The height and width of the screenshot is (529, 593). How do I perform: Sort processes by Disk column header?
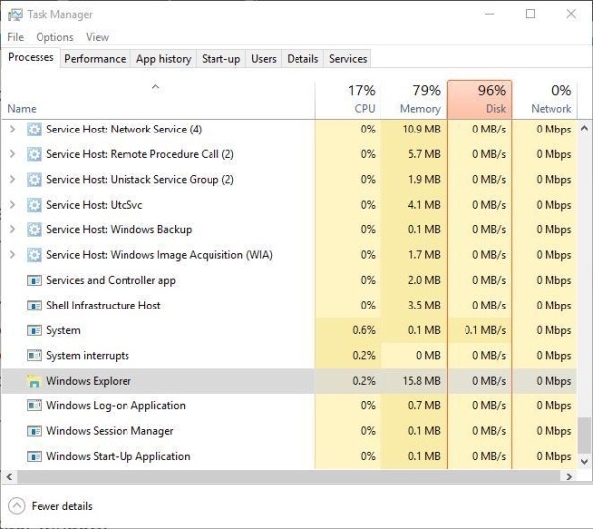(x=479, y=99)
